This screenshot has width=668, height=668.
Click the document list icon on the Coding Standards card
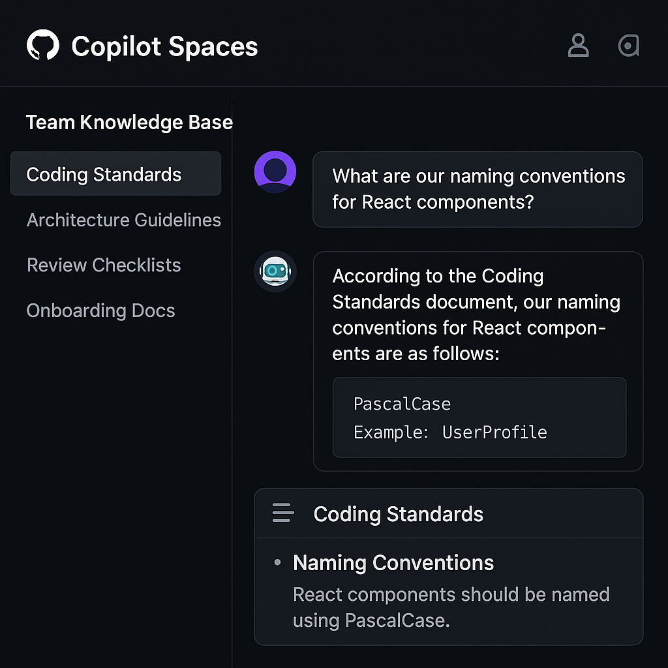point(282,514)
